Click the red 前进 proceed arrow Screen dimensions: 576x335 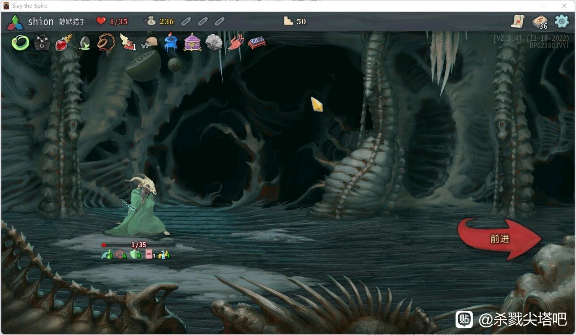click(499, 239)
